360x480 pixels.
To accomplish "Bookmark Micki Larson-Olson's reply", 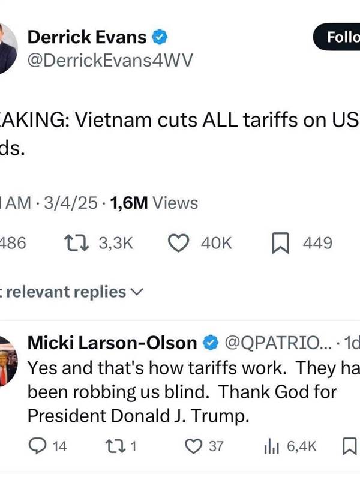I will (x=349, y=446).
